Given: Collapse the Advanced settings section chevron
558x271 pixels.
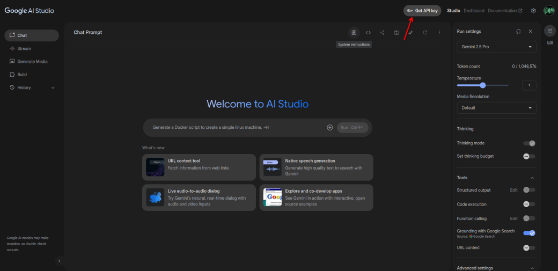Looking at the screenshot, I should pyautogui.click(x=532, y=268).
